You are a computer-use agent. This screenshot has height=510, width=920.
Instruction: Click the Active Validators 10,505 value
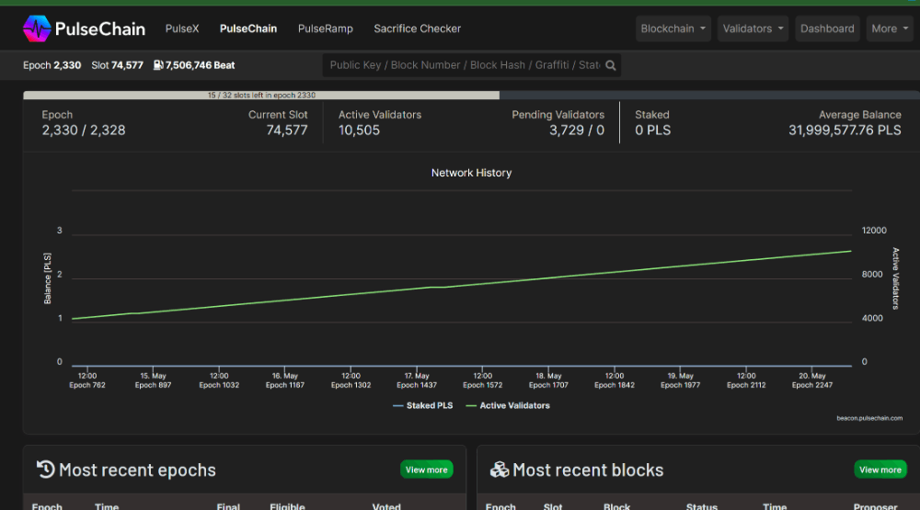tap(359, 130)
